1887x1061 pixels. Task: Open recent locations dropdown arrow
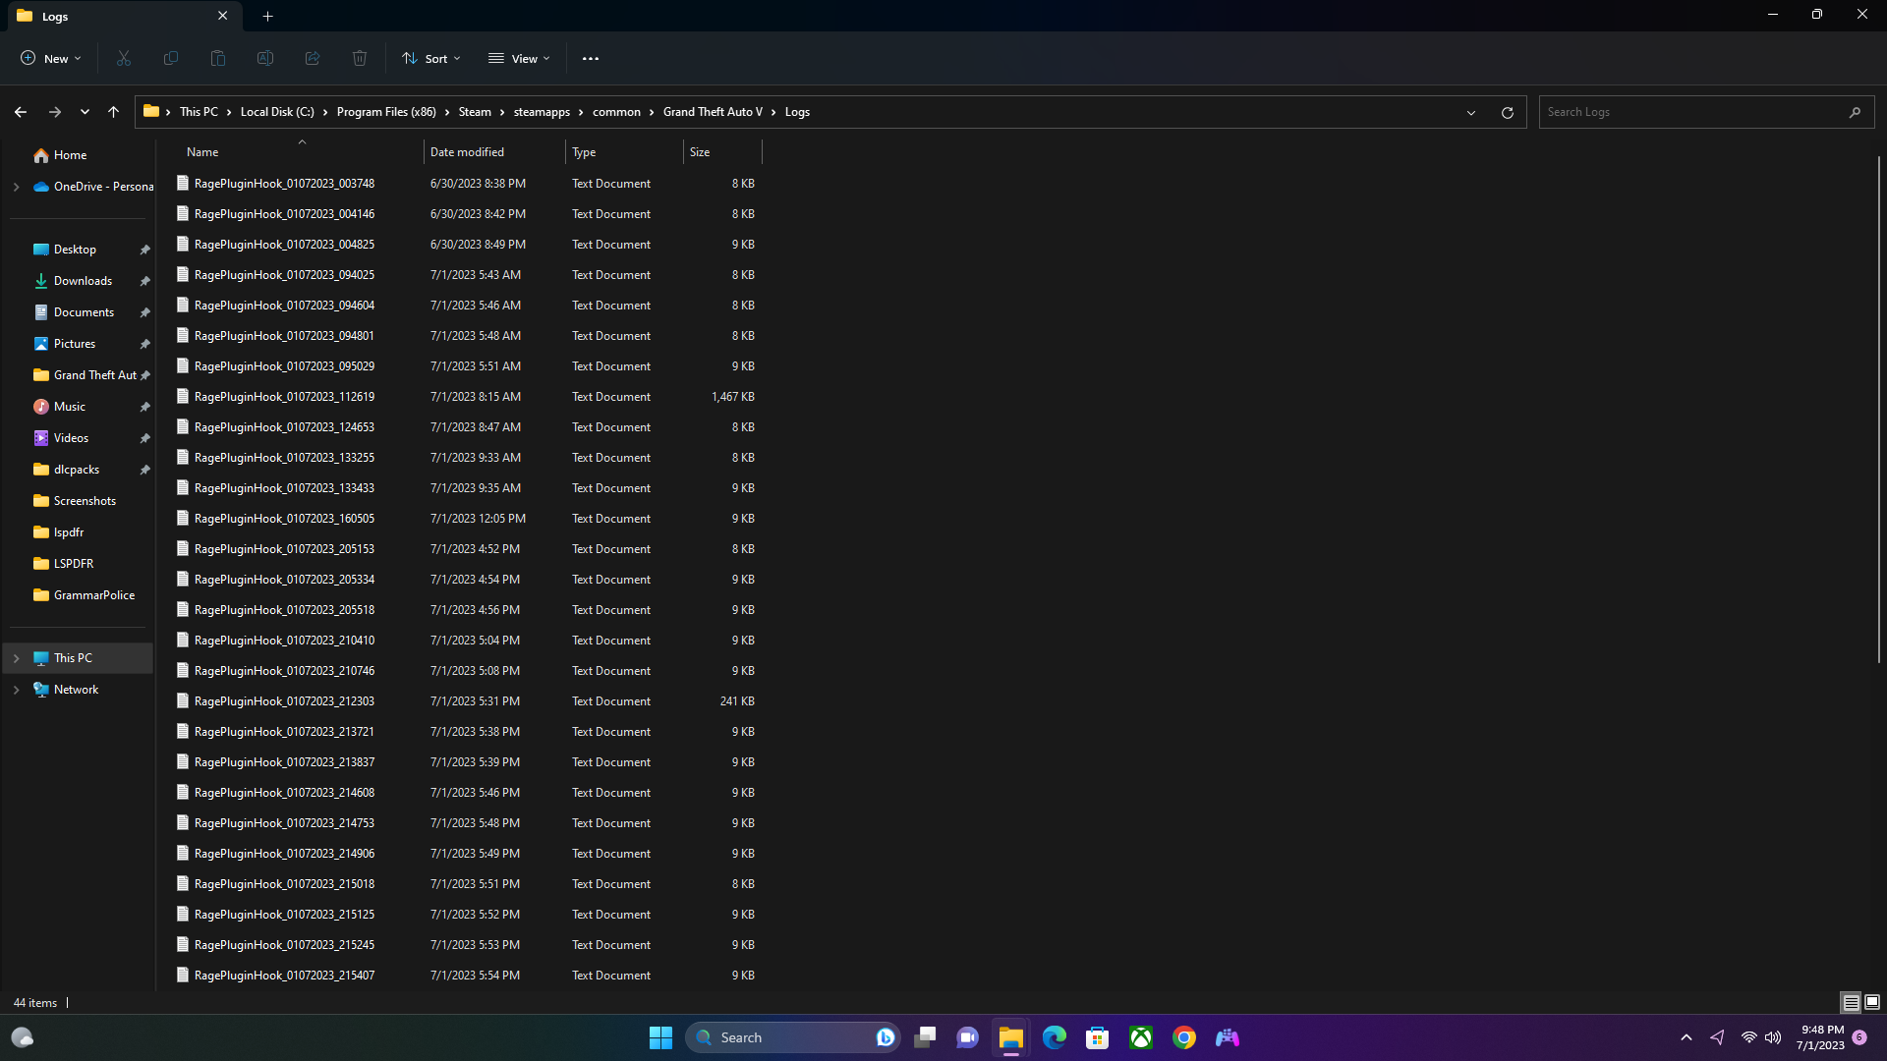(85, 112)
